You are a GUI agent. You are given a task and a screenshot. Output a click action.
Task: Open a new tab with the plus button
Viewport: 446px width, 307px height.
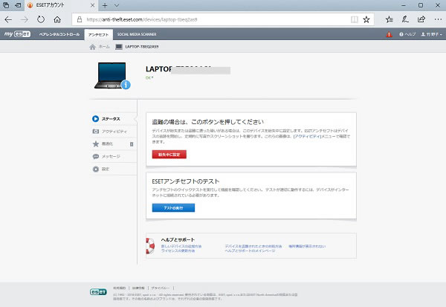(105, 5)
